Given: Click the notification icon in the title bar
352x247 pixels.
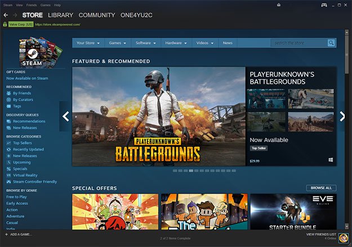Looking at the screenshot, I should (278, 5).
